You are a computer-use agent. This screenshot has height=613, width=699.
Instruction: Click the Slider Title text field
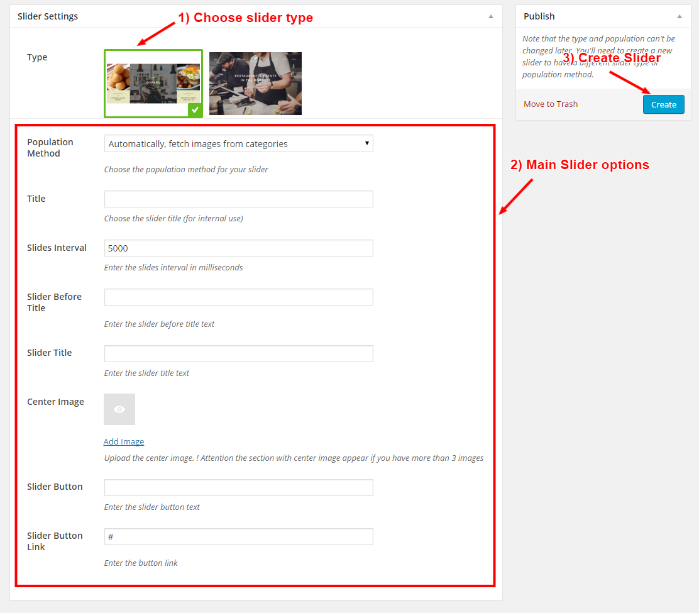tap(238, 353)
